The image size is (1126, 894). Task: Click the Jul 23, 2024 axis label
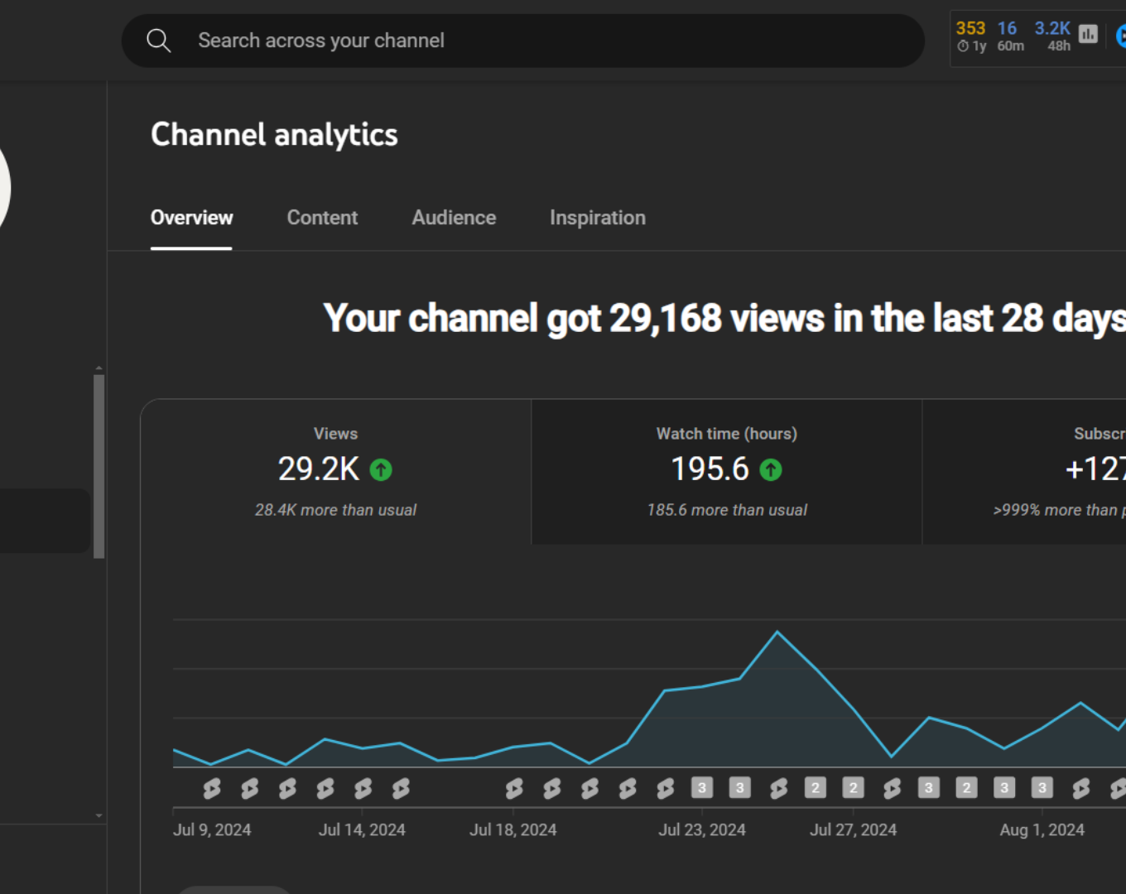(x=702, y=829)
